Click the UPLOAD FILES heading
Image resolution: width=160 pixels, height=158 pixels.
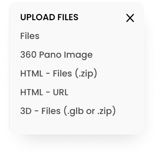(x=49, y=17)
